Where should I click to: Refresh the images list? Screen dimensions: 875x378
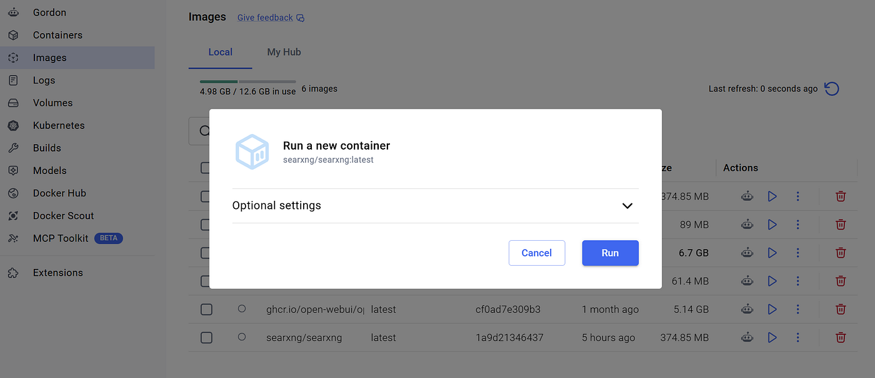[831, 89]
